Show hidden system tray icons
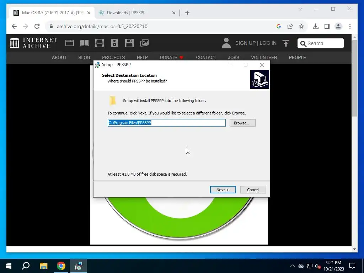The height and width of the screenshot is (273, 364). coord(293,266)
